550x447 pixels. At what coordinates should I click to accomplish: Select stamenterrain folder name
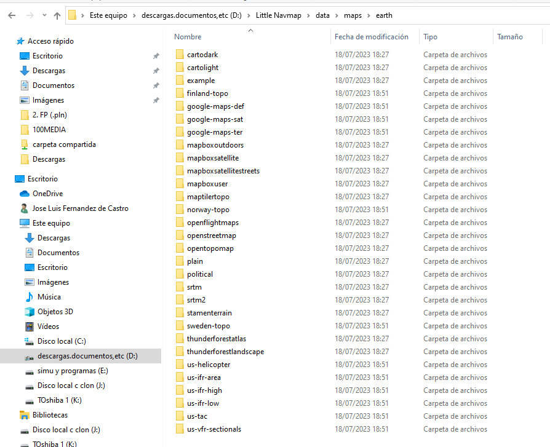(209, 313)
